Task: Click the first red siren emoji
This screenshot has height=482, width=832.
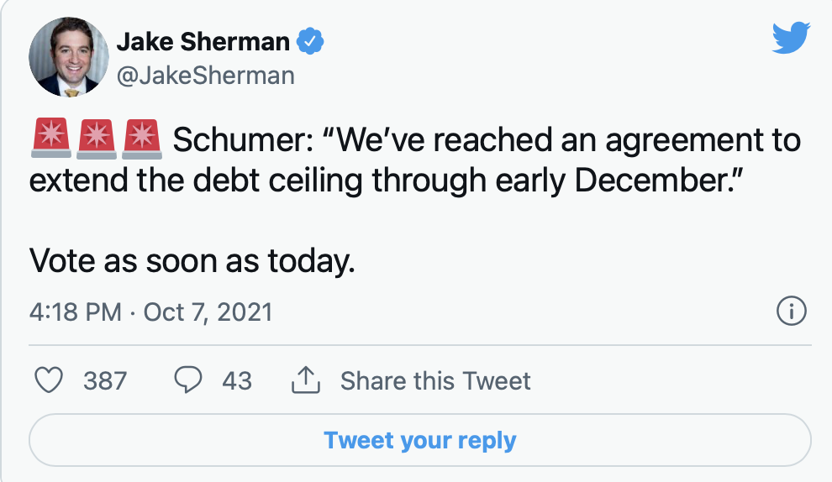Action: (x=50, y=139)
